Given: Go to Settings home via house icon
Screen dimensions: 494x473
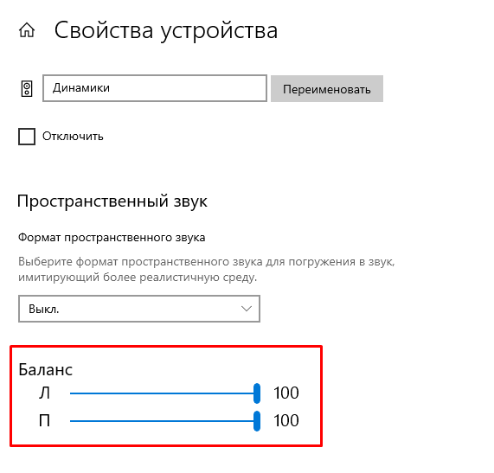Looking at the screenshot, I should [x=27, y=30].
